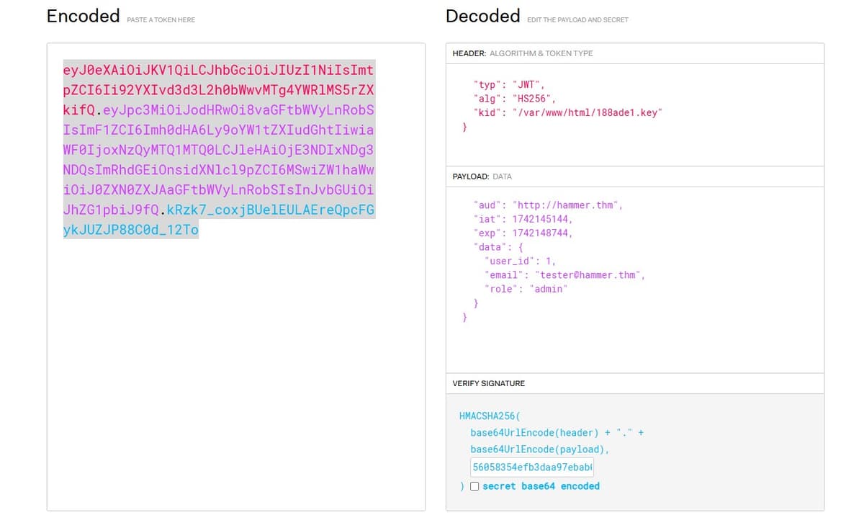The width and height of the screenshot is (864, 528).
Task: Click the secret key input field
Action: point(532,467)
